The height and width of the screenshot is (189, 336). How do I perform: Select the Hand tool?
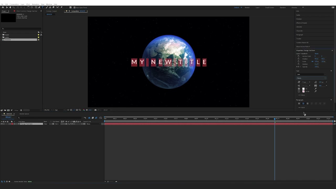click(x=10, y=7)
